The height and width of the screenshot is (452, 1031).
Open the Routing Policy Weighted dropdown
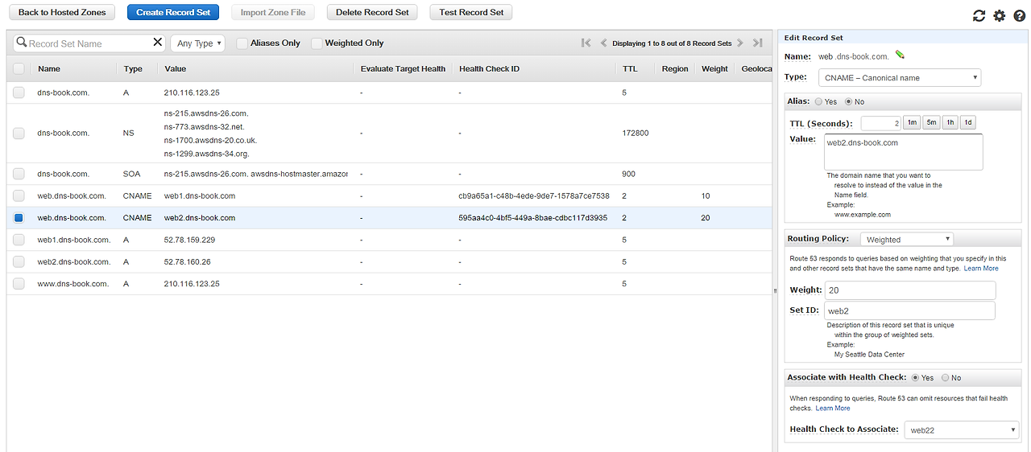(907, 239)
